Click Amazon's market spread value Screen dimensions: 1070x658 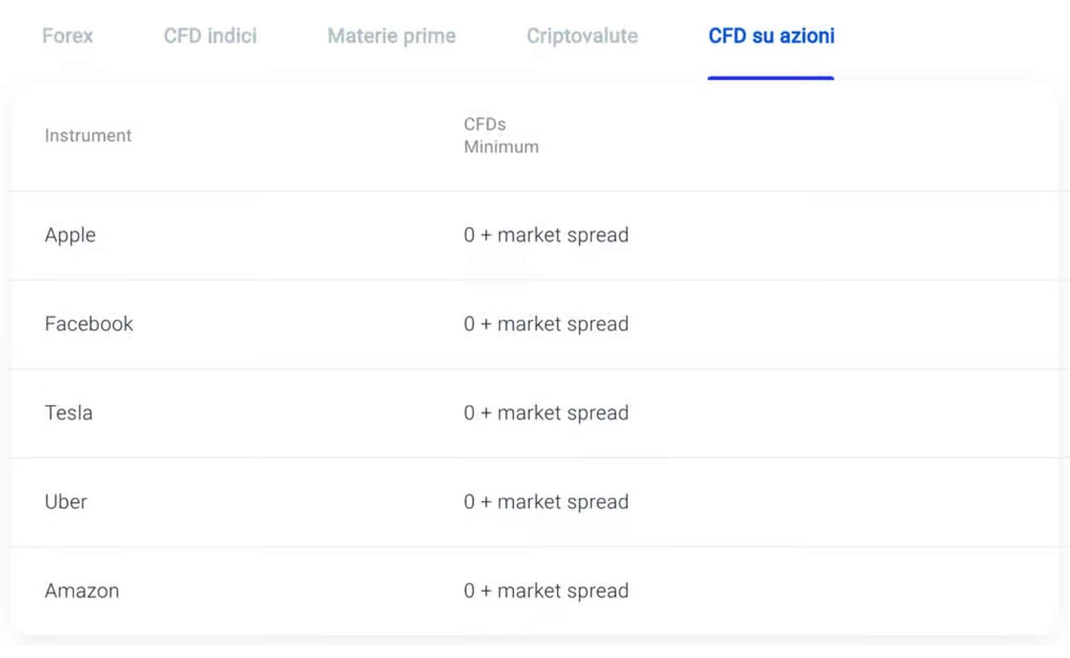click(x=546, y=591)
